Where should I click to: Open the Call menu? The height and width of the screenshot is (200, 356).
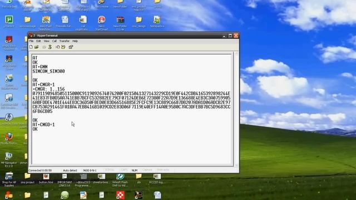pos(55,41)
